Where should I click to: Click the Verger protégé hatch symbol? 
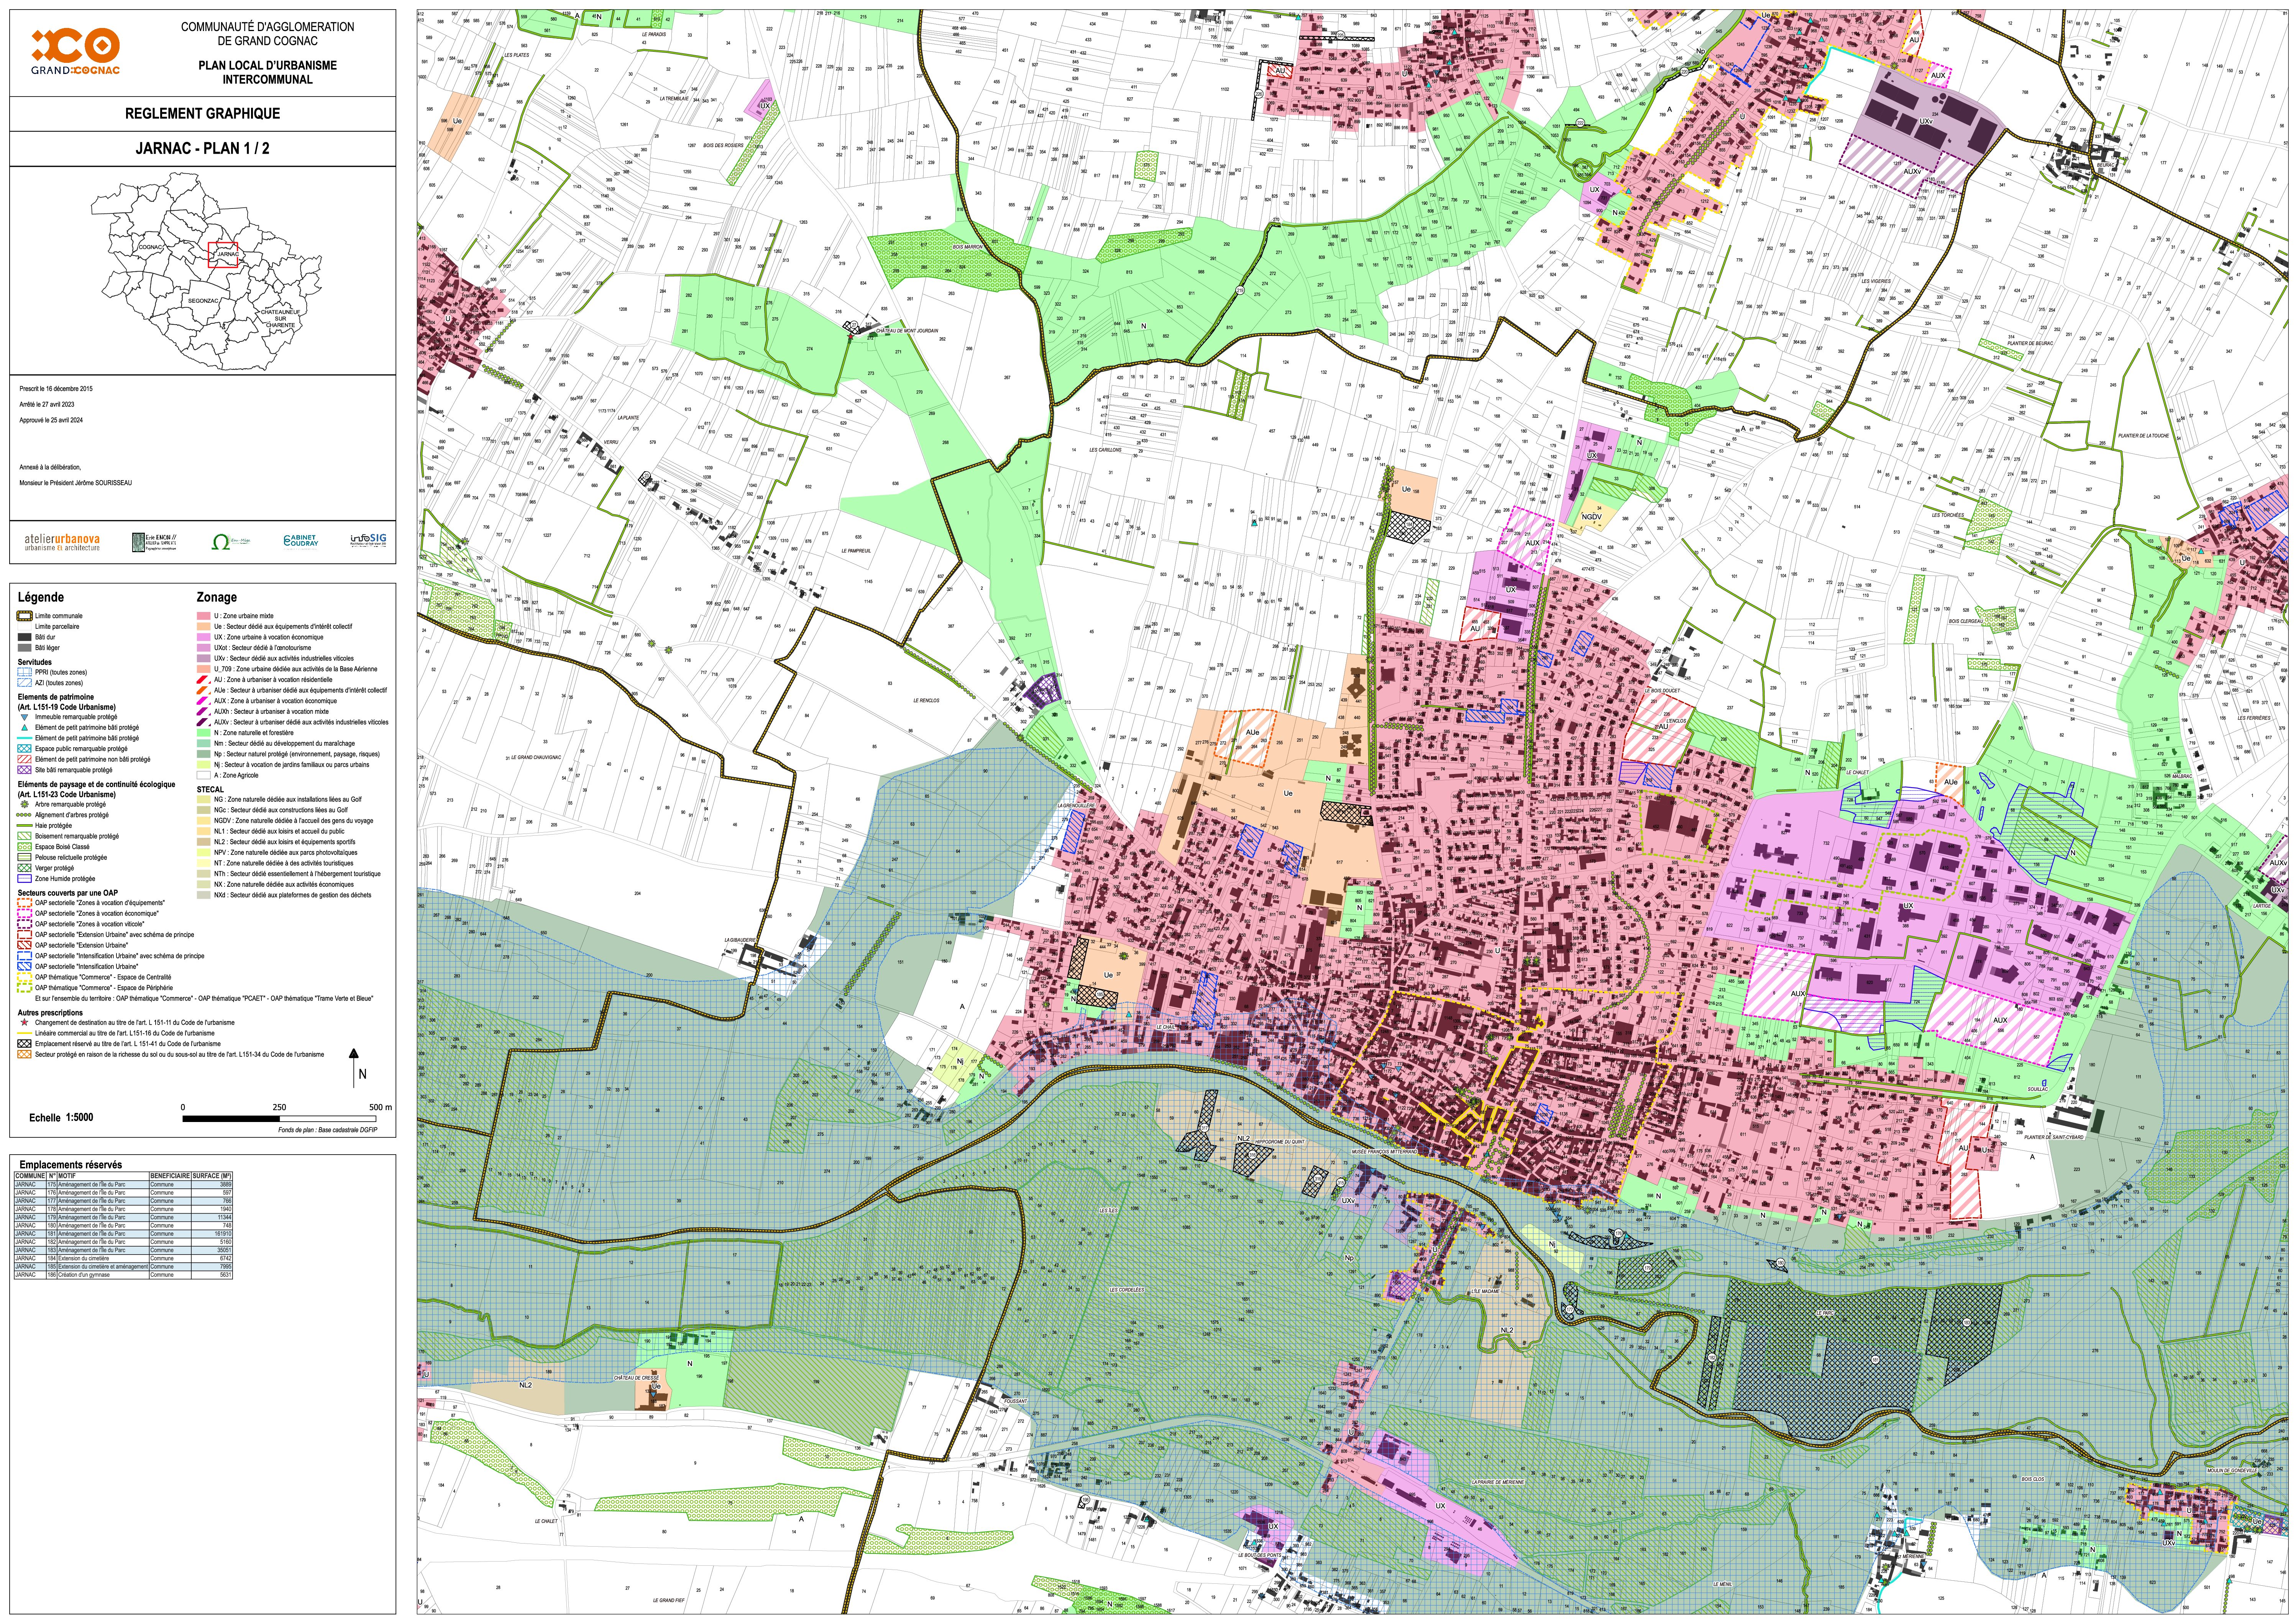pos(24,868)
